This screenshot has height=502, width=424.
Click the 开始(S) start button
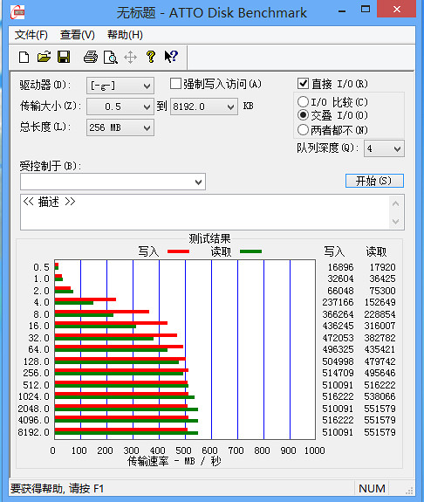coord(374,181)
